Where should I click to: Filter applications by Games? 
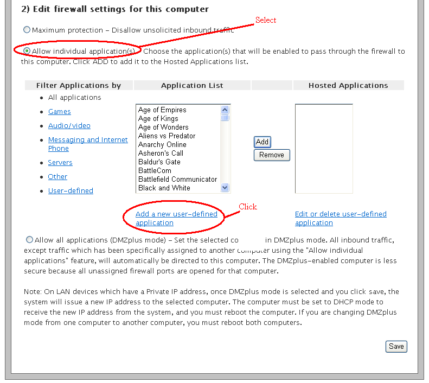(59, 111)
